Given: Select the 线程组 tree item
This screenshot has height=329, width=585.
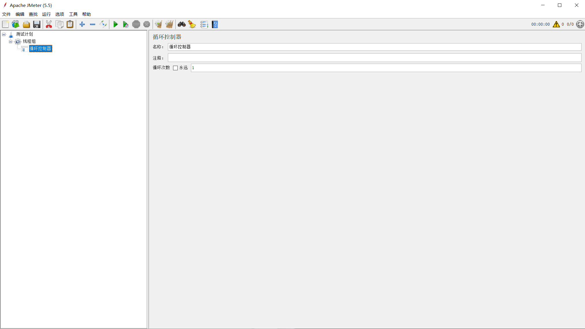Looking at the screenshot, I should pyautogui.click(x=29, y=41).
